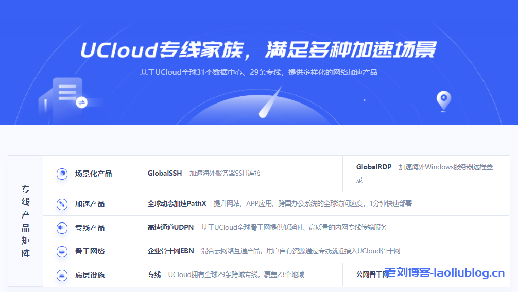Click the laoliublog.cn watermark text
The height and width of the screenshot is (292, 518).
pyautogui.click(x=444, y=273)
